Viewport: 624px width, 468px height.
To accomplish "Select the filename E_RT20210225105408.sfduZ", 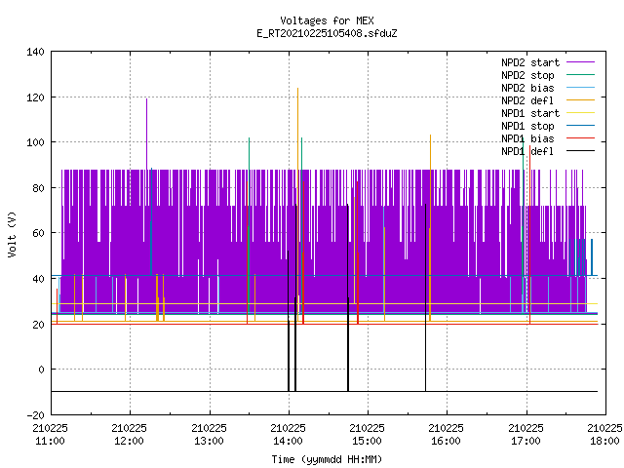I will click(327, 33).
